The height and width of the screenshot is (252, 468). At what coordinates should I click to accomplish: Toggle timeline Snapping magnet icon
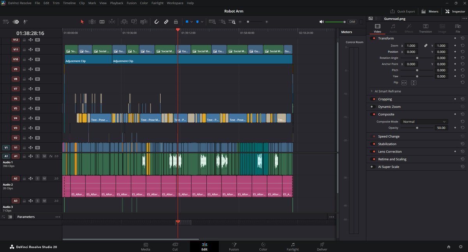click(x=156, y=22)
